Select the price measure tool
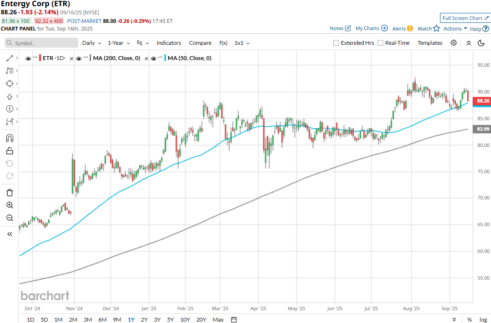This screenshot has height=323, width=491. click(x=10, y=121)
